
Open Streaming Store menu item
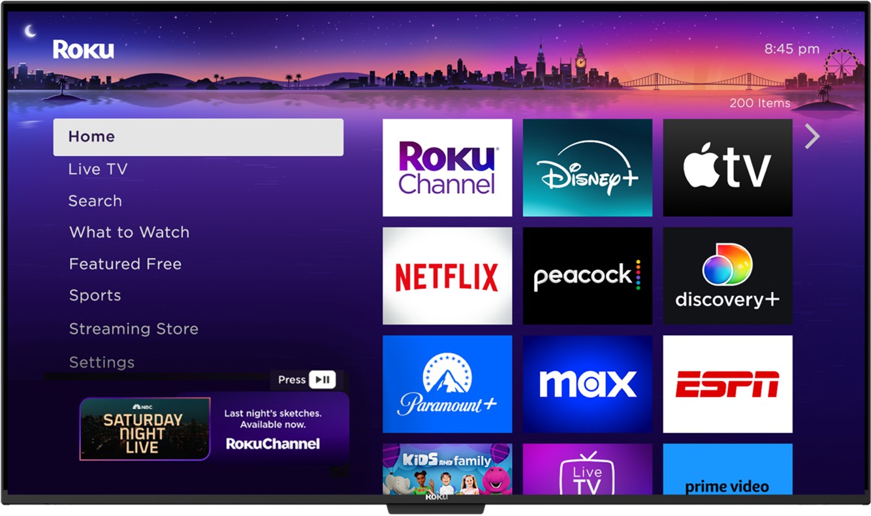tap(134, 329)
